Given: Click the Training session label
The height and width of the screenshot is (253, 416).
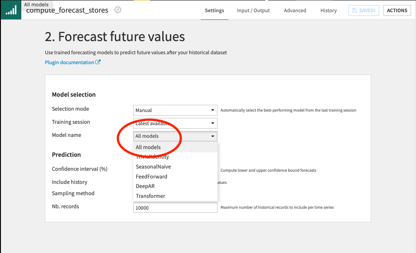Looking at the screenshot, I should (71, 122).
